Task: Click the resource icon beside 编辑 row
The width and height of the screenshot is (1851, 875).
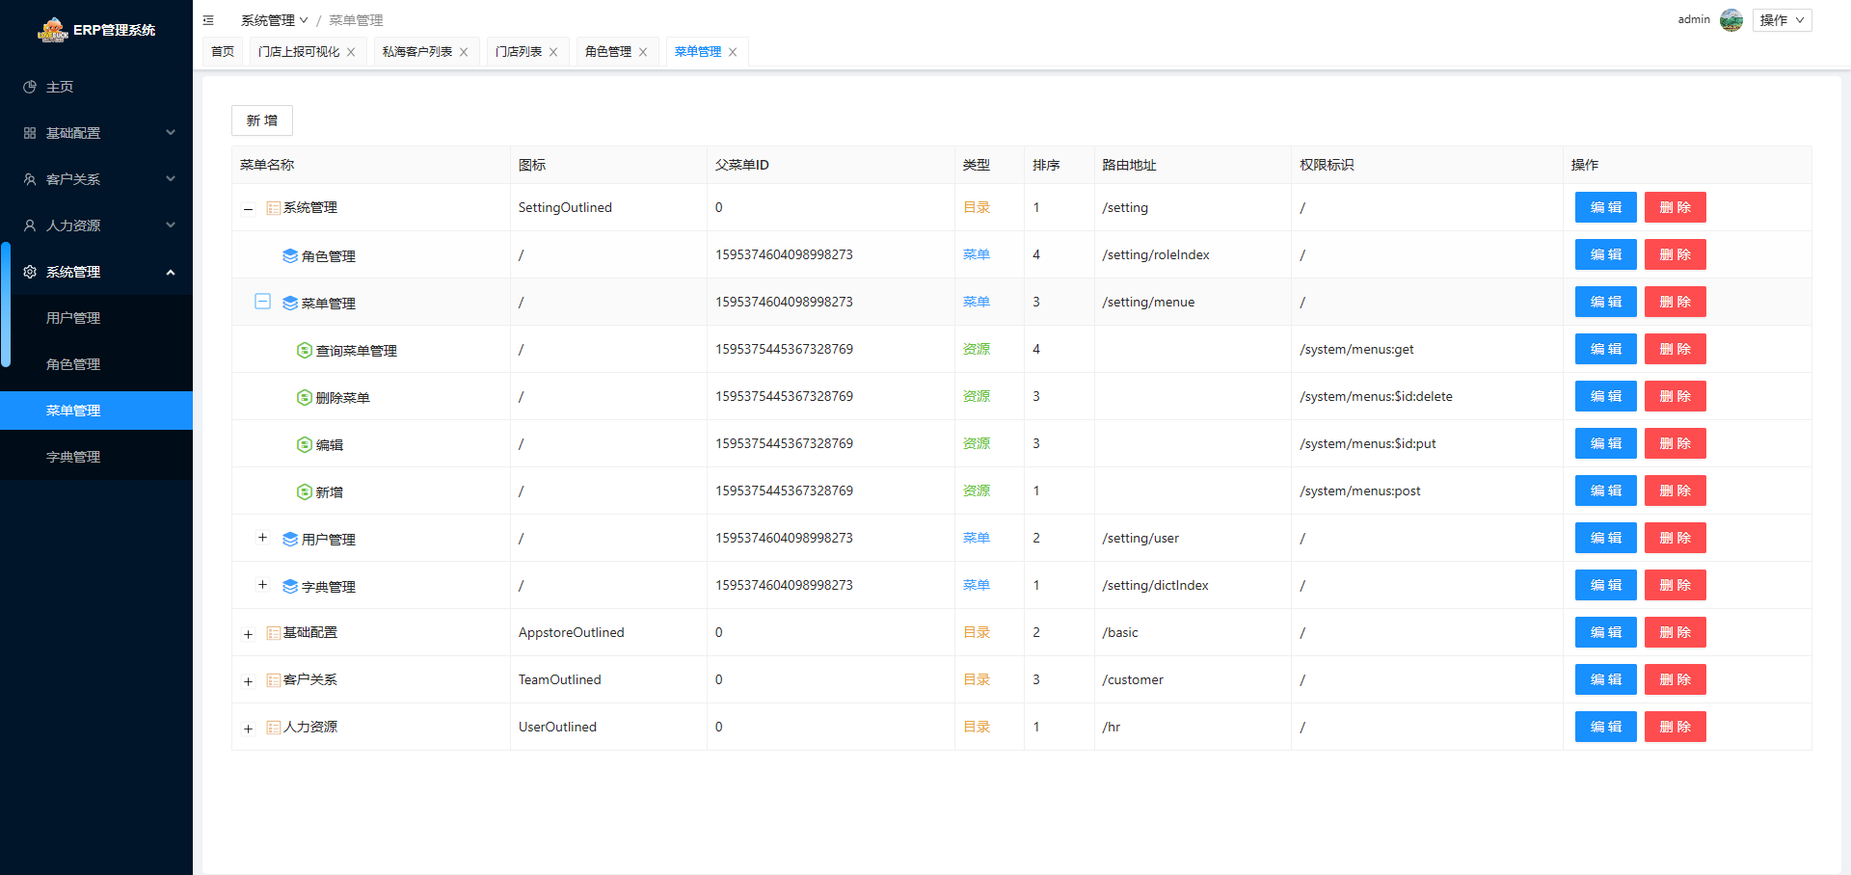Action: [305, 444]
